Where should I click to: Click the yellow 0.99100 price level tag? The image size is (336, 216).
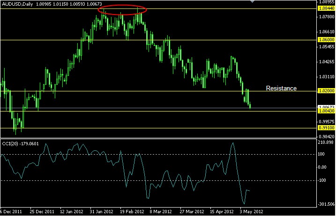point(327,128)
